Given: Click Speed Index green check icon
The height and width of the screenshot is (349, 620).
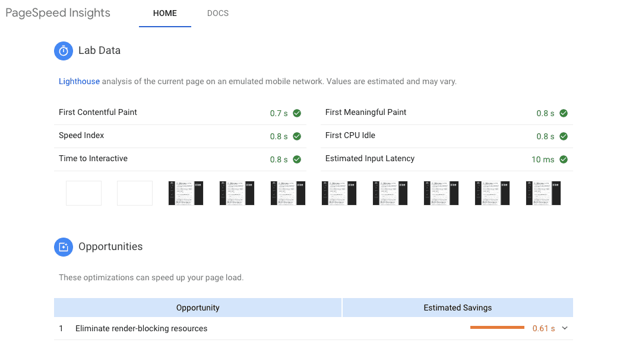Looking at the screenshot, I should [x=297, y=136].
